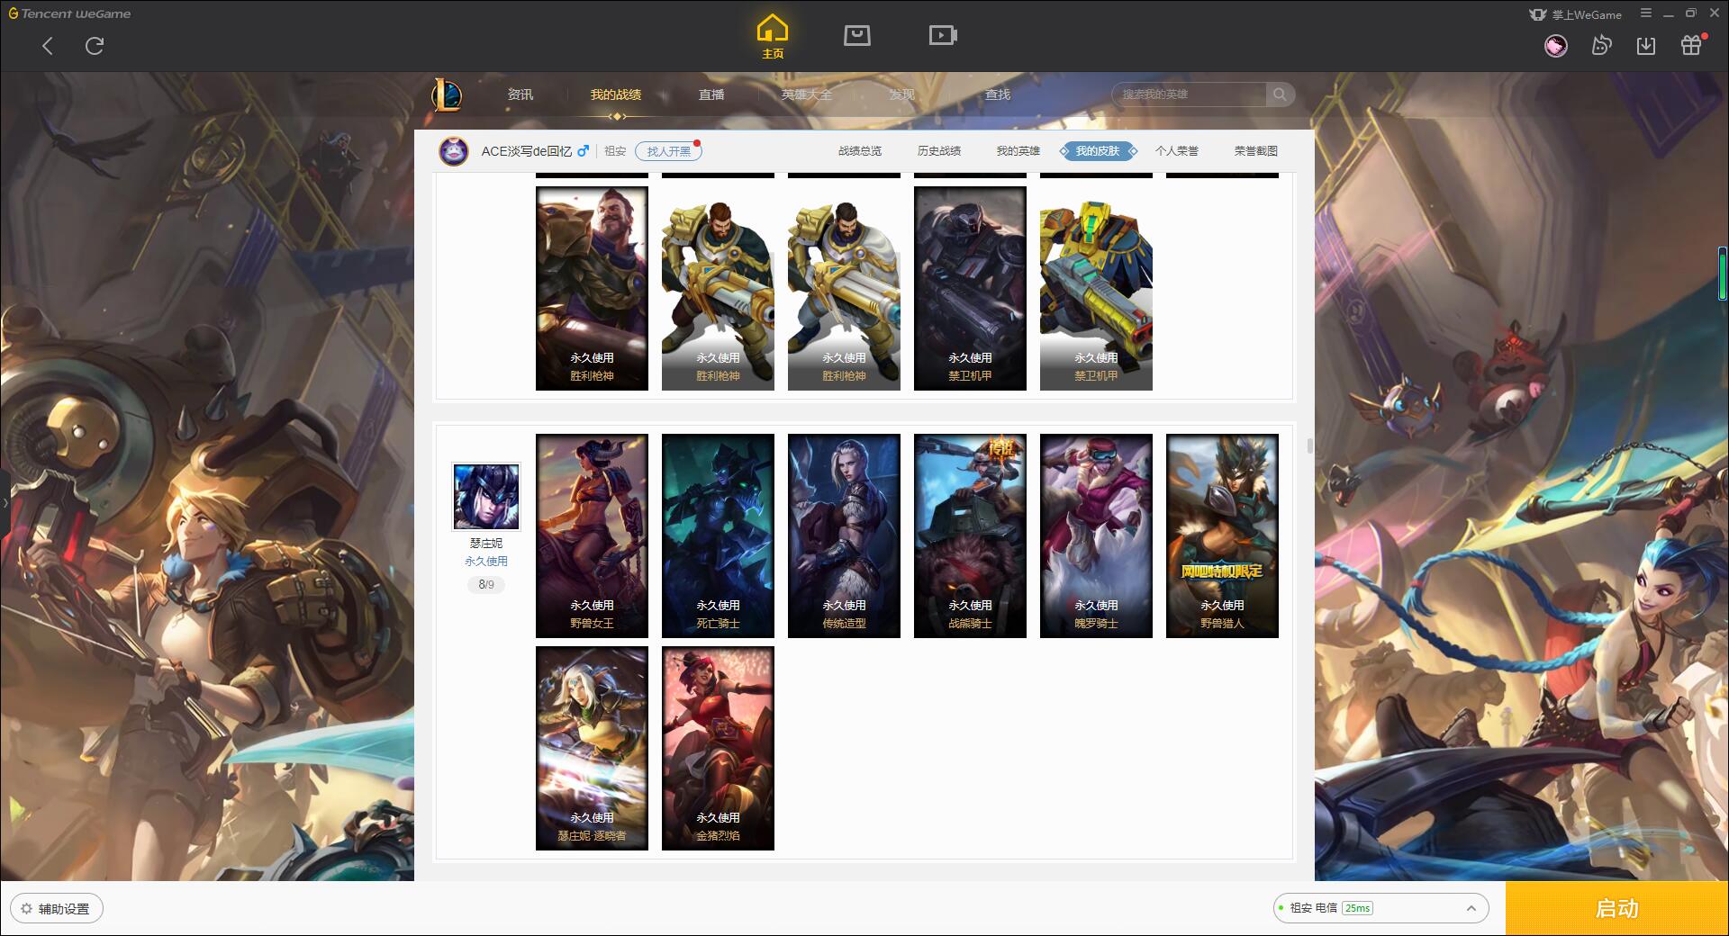The height and width of the screenshot is (936, 1729).
Task: Switch to the 发现 tab
Action: [902, 94]
